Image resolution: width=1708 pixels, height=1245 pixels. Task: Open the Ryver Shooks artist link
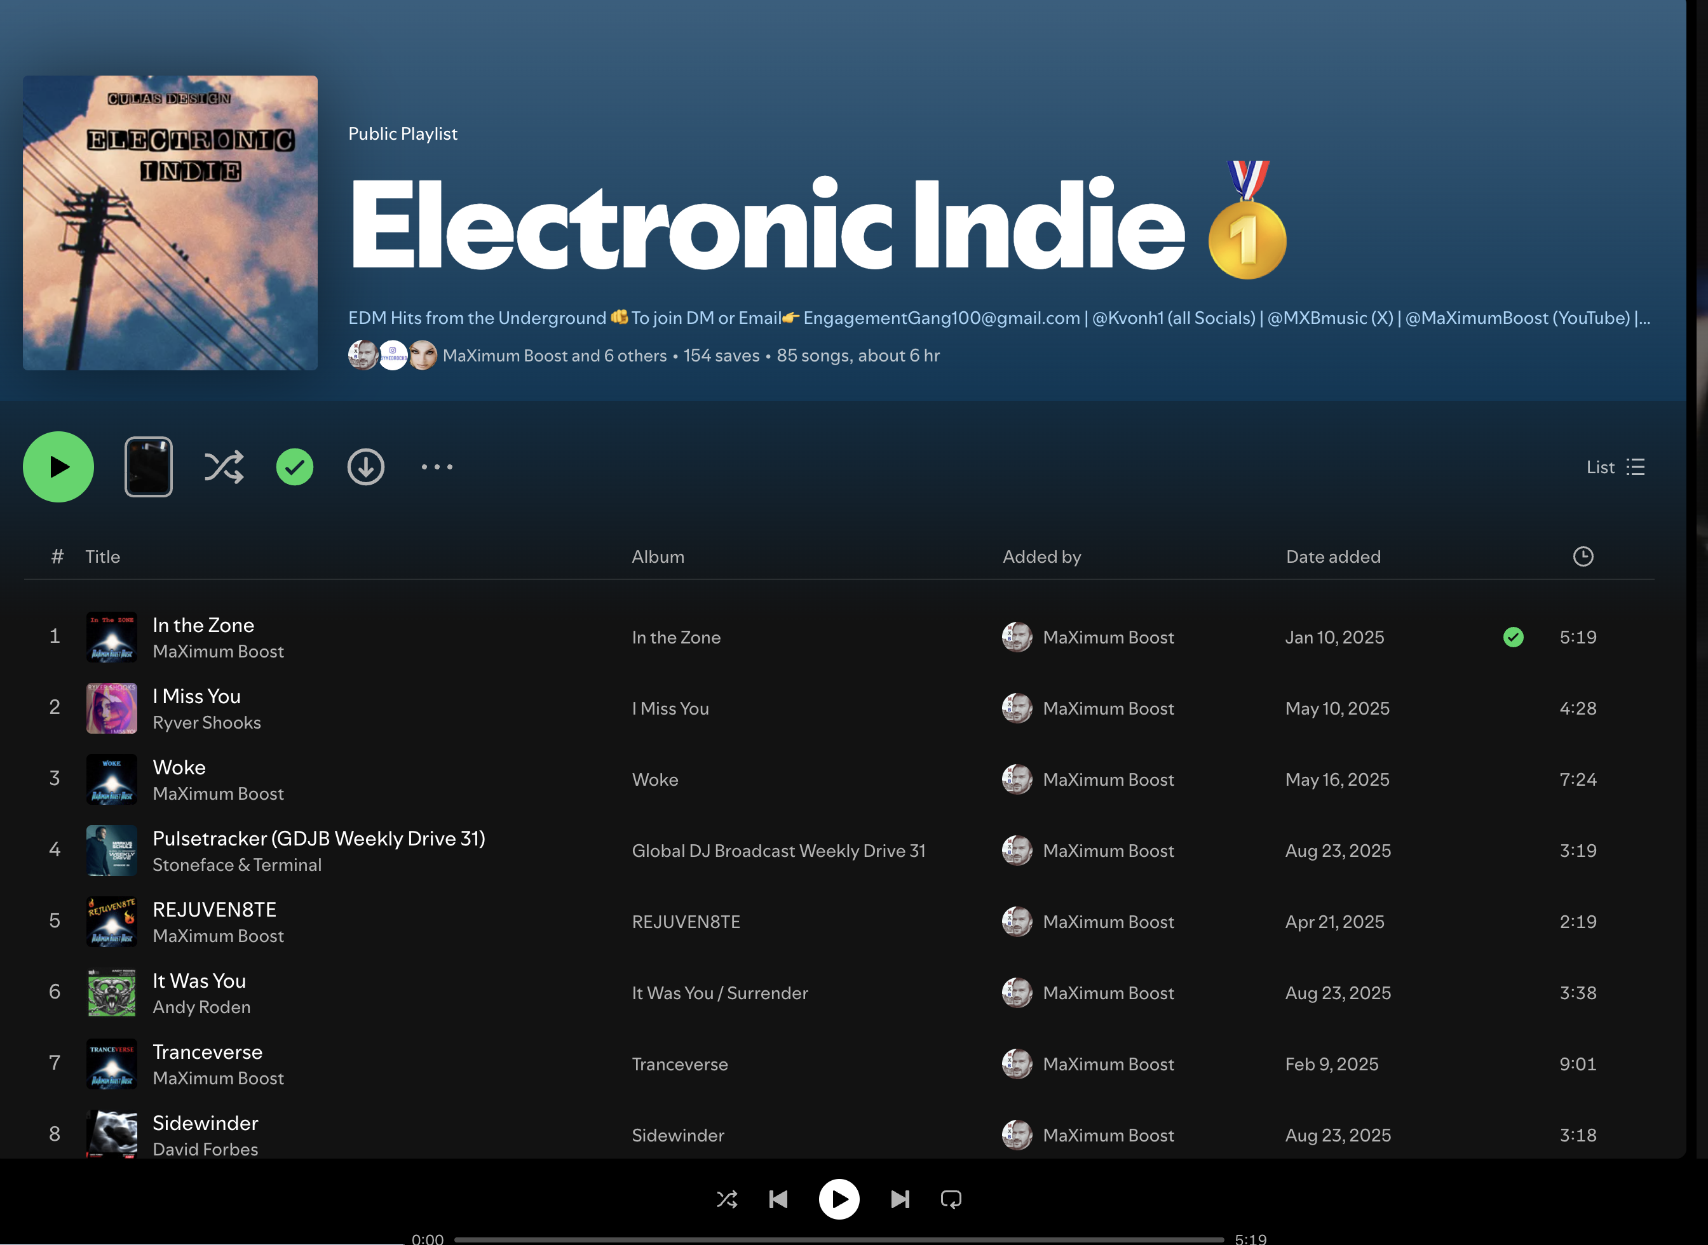207,723
